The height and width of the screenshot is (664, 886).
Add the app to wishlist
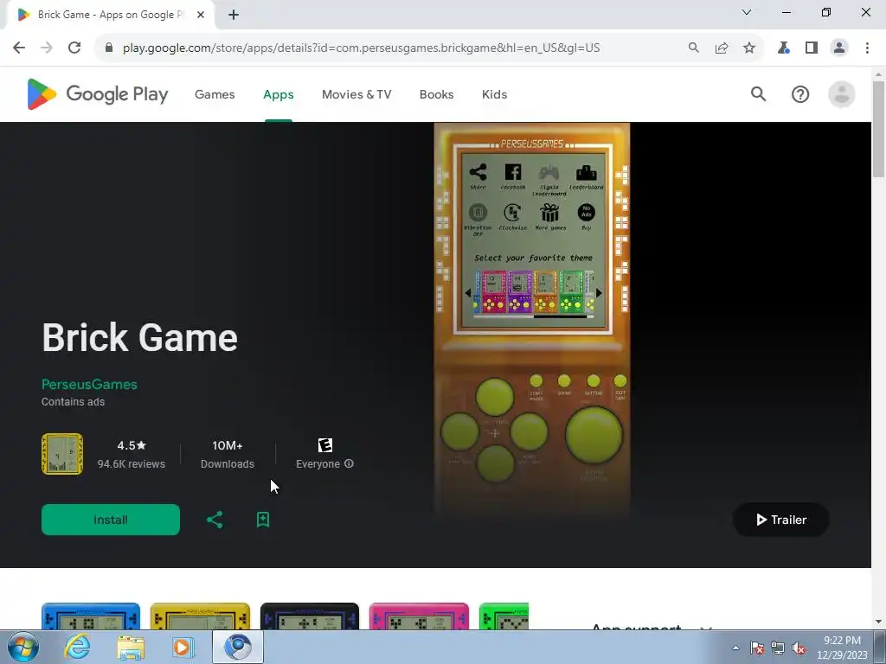coord(263,520)
